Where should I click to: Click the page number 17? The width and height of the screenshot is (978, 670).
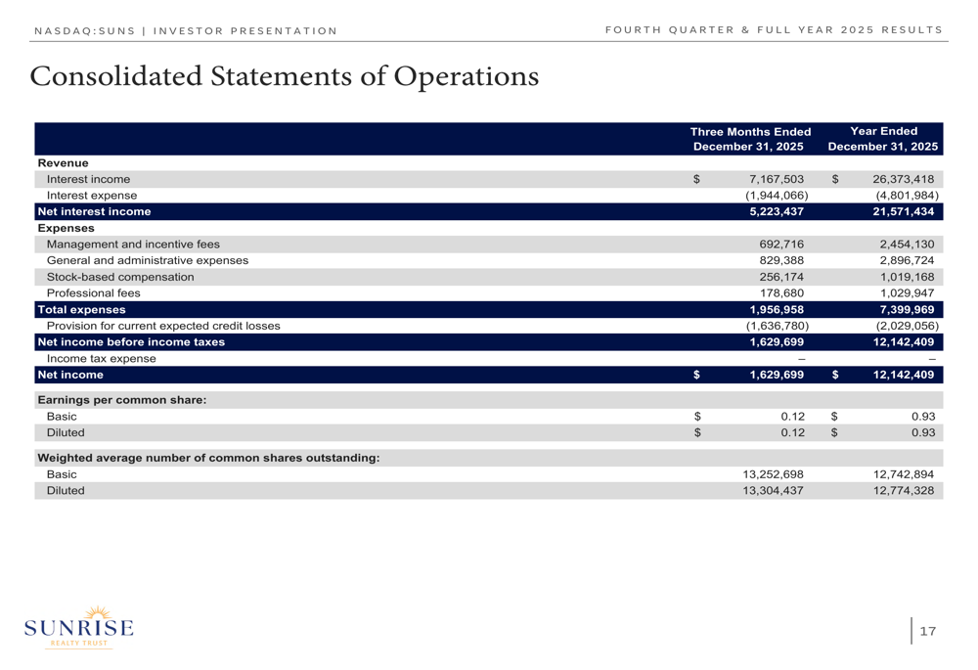tap(928, 632)
